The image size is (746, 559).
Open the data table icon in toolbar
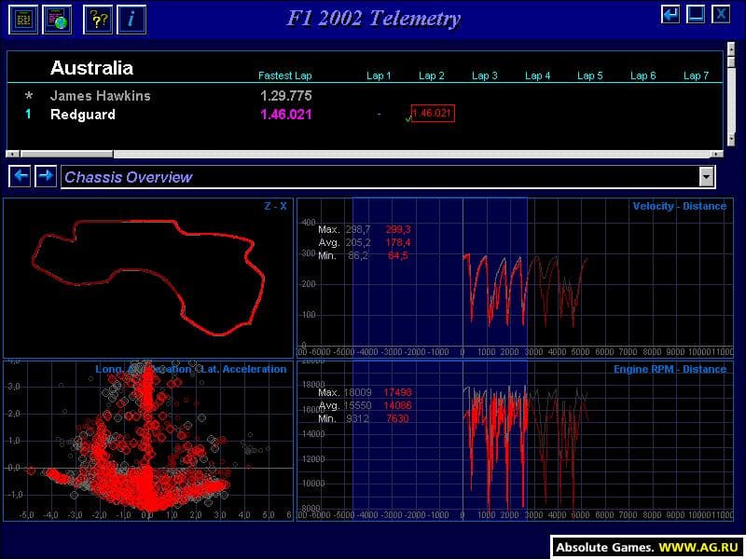[x=23, y=20]
